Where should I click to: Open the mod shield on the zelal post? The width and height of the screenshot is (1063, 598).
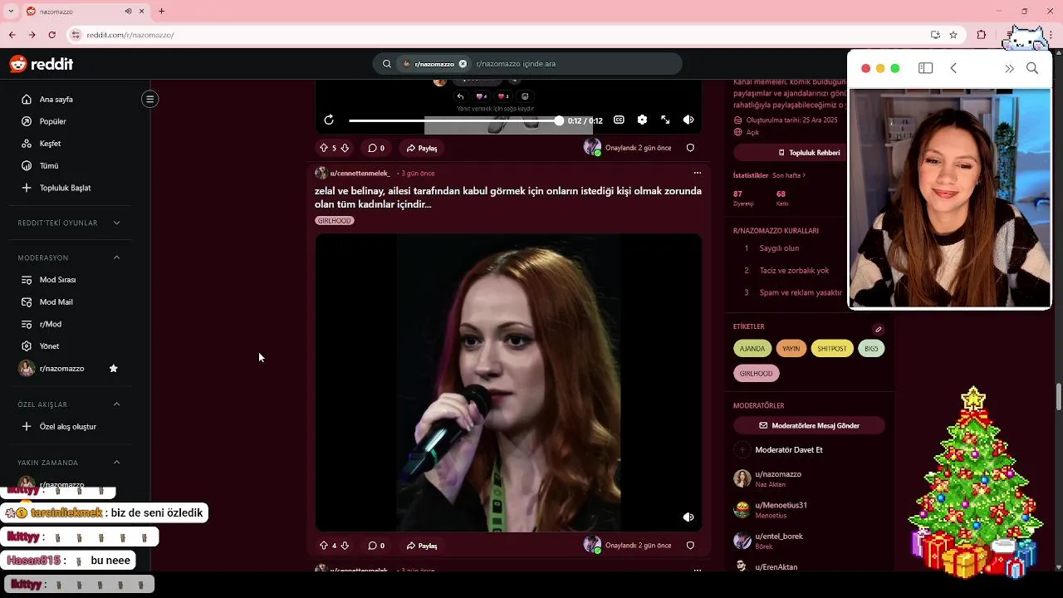[690, 546]
